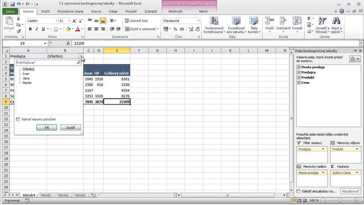Open Mesto predaja dropdown in Menovky riadkov
This screenshot has height=205, width=364.
[x=323, y=173]
